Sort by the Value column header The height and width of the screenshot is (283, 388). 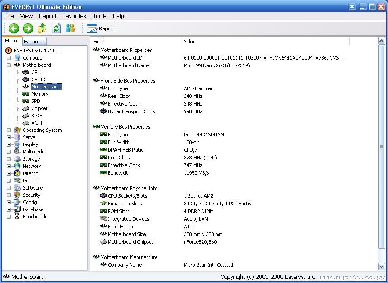(265, 42)
